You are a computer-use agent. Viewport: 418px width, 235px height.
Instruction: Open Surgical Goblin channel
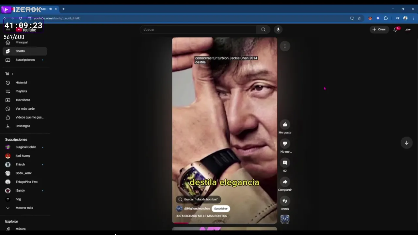[x=25, y=147]
